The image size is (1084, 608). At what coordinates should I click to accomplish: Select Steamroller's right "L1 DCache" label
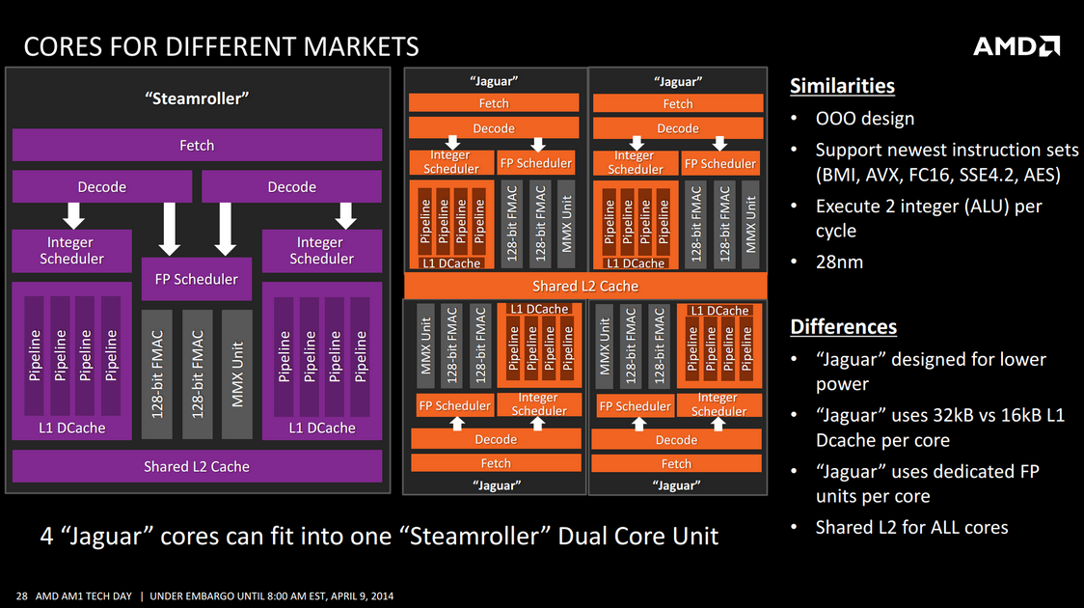pos(322,428)
